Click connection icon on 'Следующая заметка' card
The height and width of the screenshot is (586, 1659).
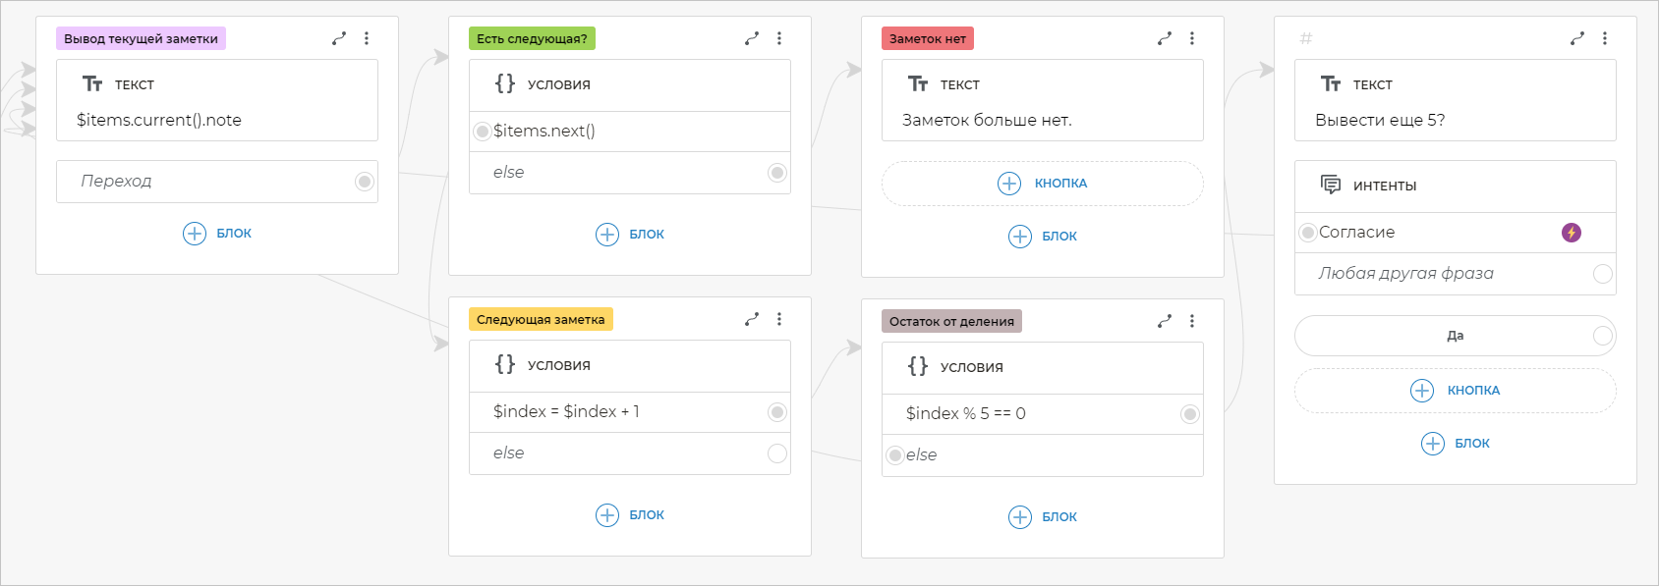[752, 319]
